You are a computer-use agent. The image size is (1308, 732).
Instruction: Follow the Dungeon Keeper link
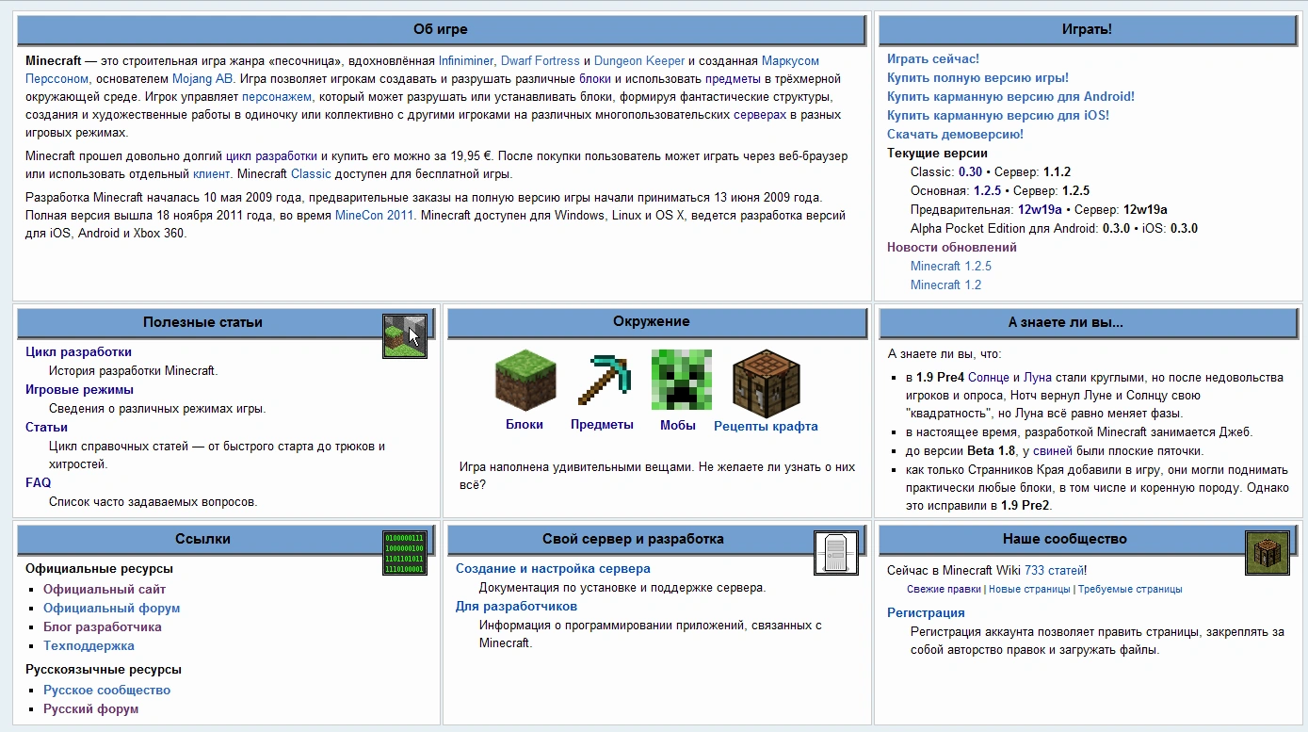639,60
